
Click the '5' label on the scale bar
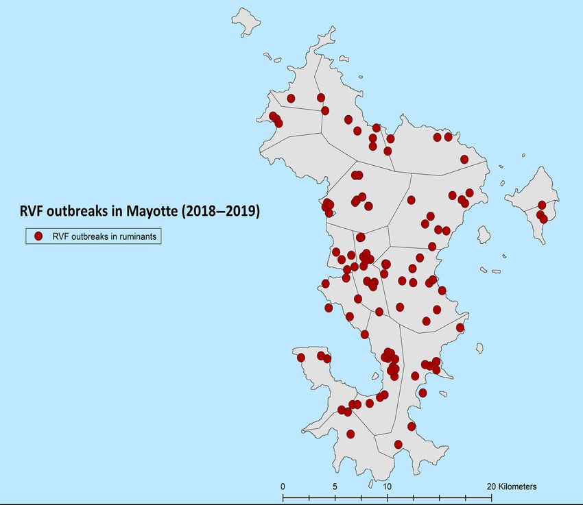(x=335, y=486)
